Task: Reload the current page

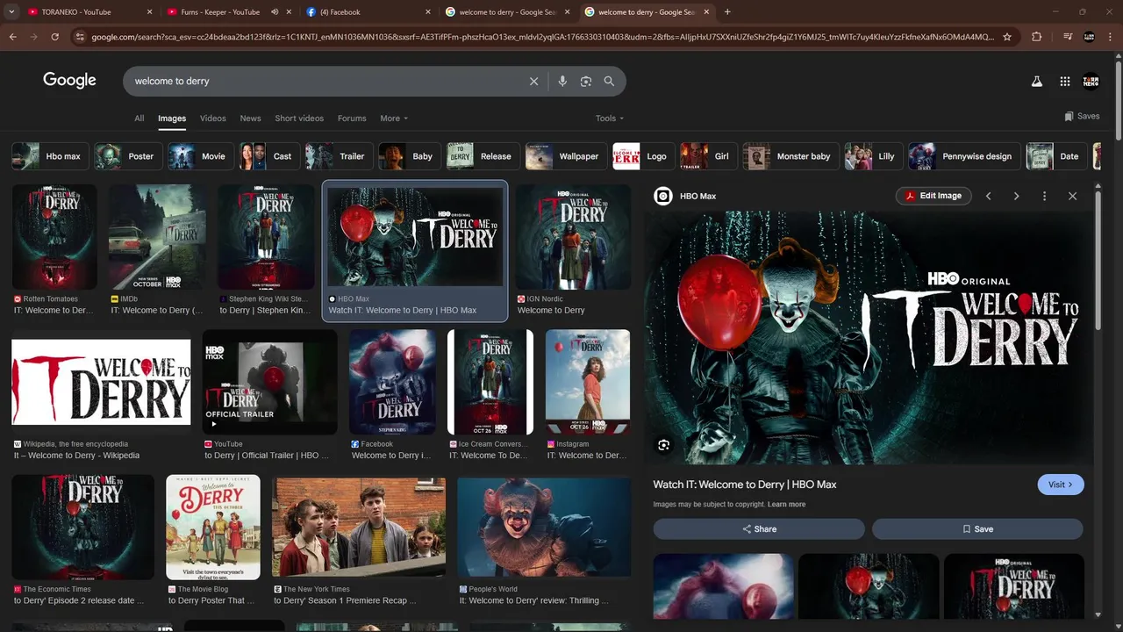Action: click(54, 37)
